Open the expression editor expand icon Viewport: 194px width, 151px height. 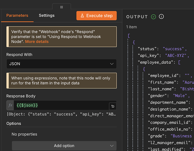pos(113,106)
